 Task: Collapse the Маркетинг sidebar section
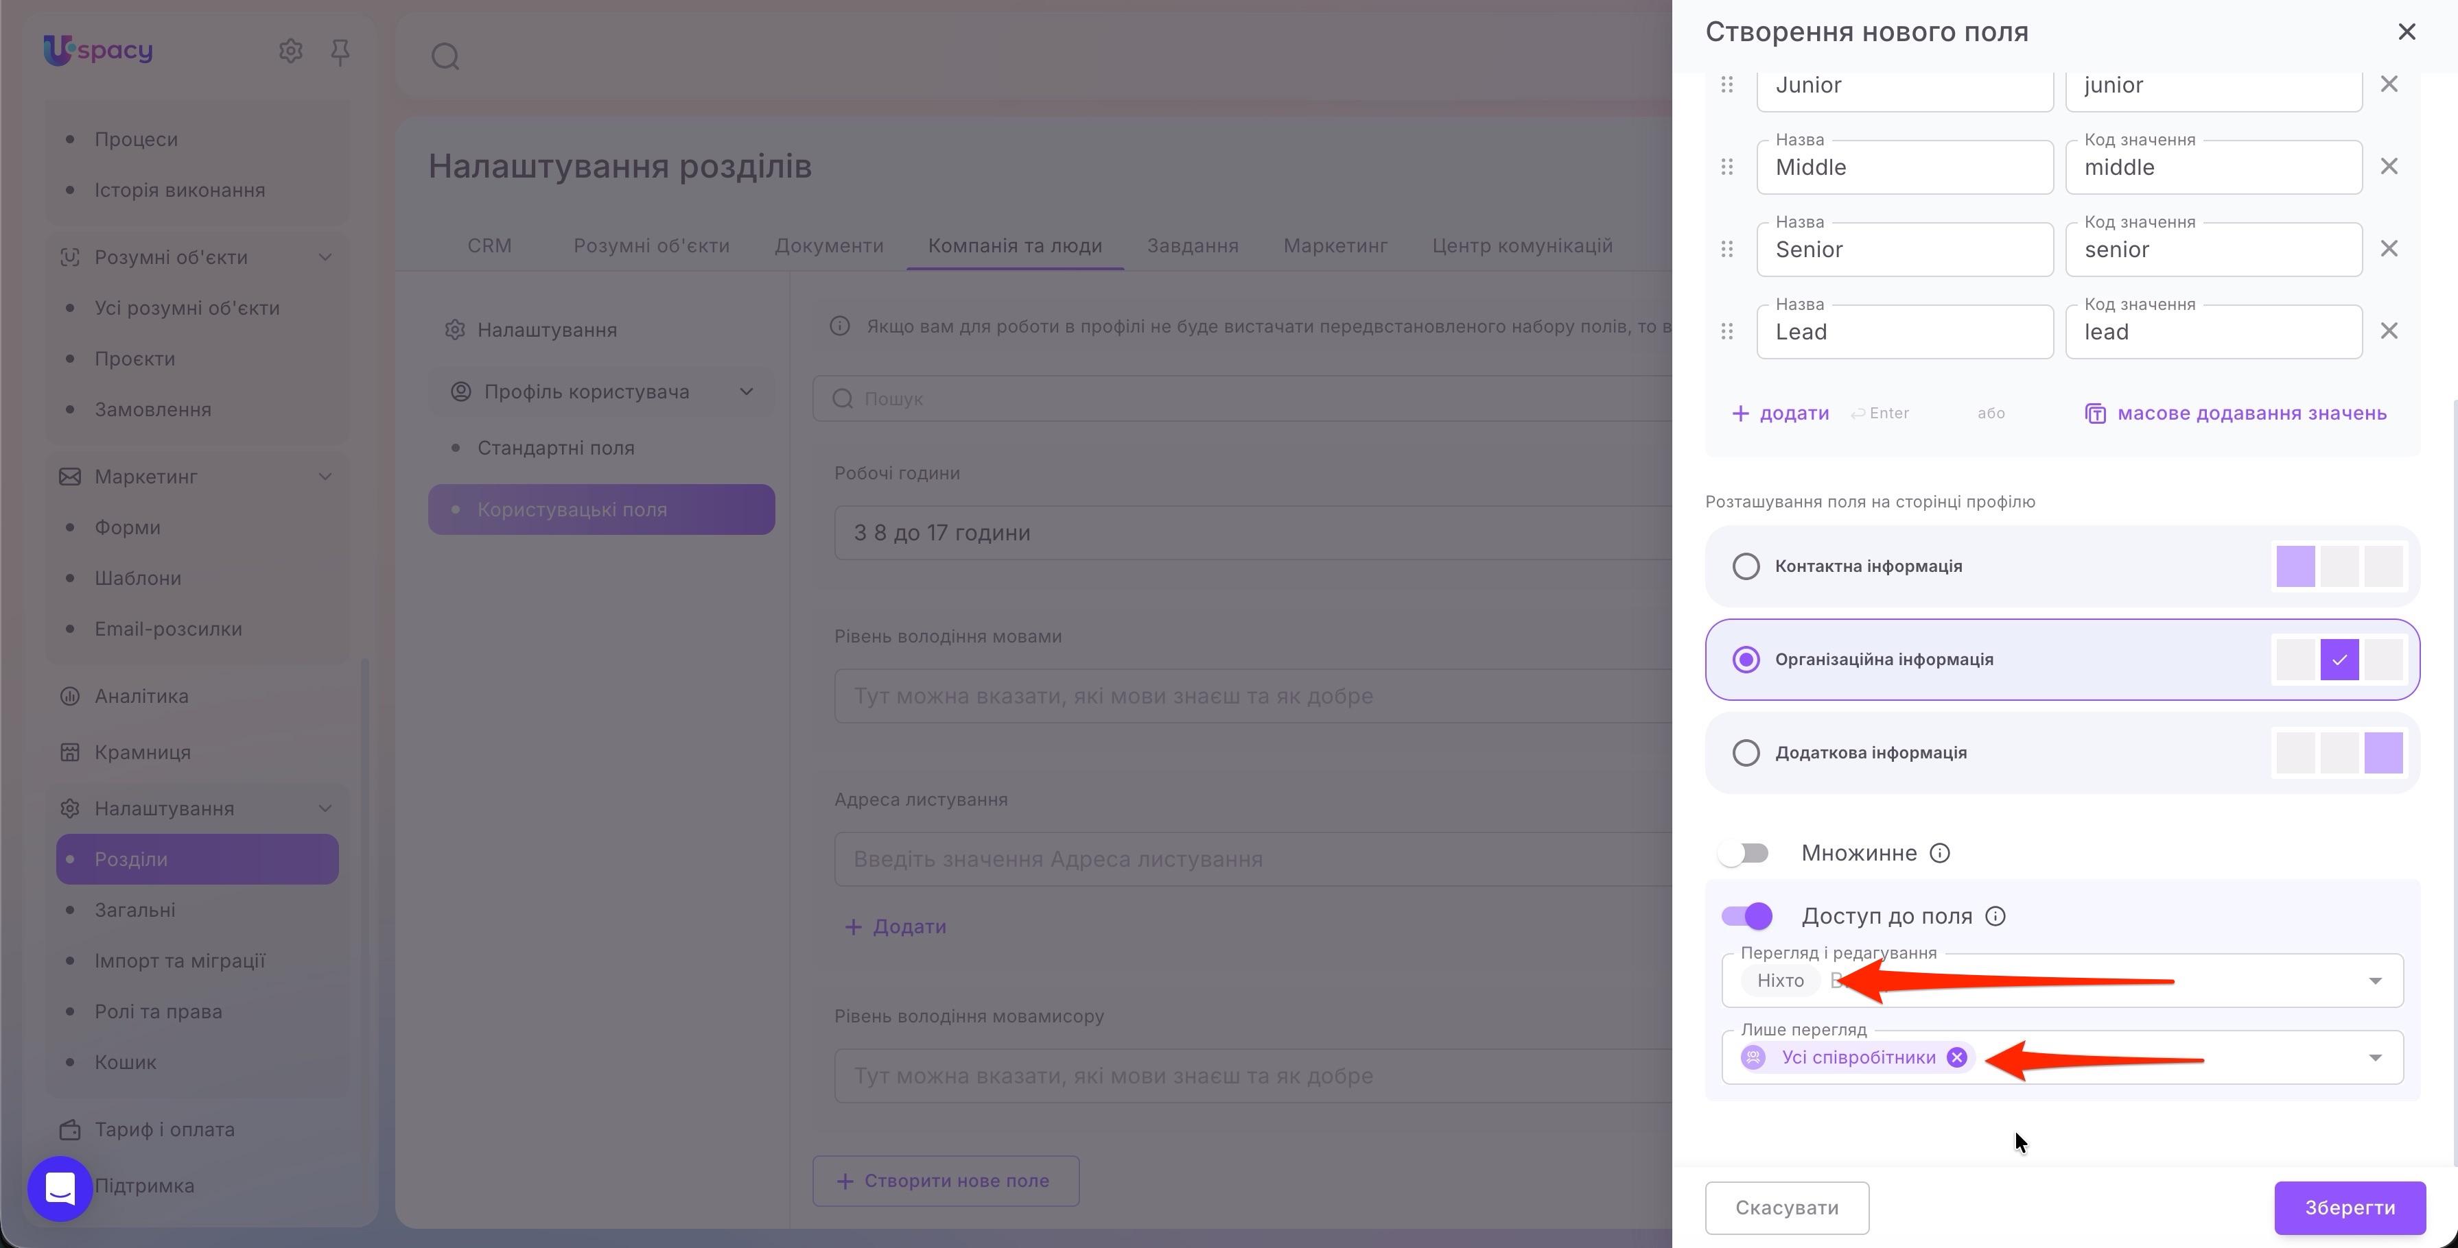325,477
